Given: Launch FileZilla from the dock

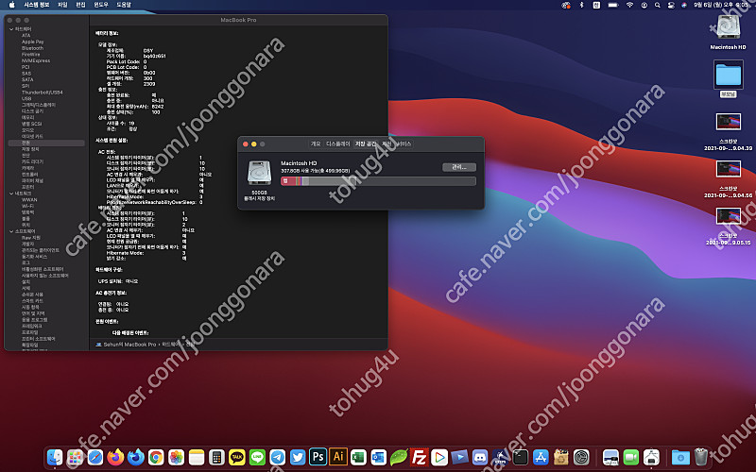Looking at the screenshot, I should 420,457.
